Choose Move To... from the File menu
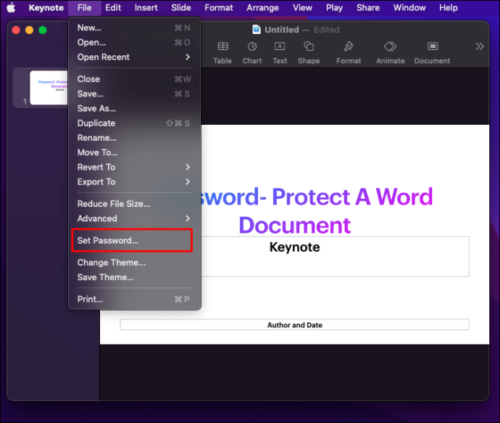Image resolution: width=500 pixels, height=423 pixels. click(x=134, y=152)
